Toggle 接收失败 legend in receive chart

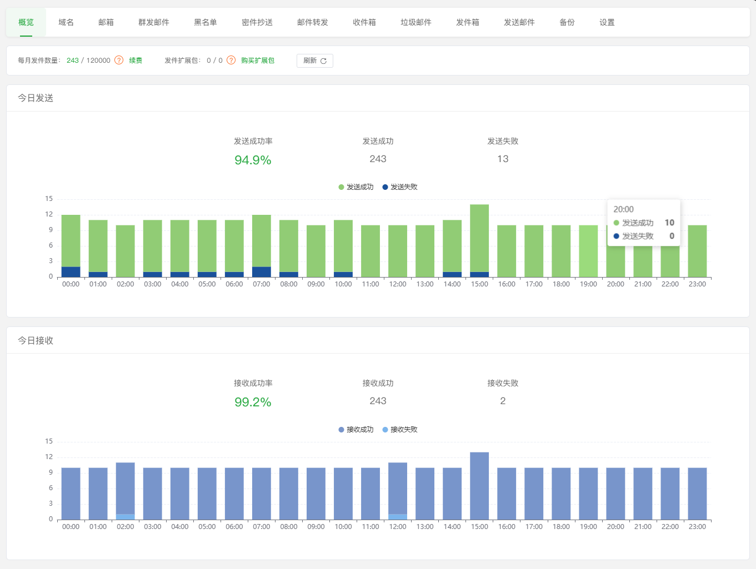click(400, 430)
